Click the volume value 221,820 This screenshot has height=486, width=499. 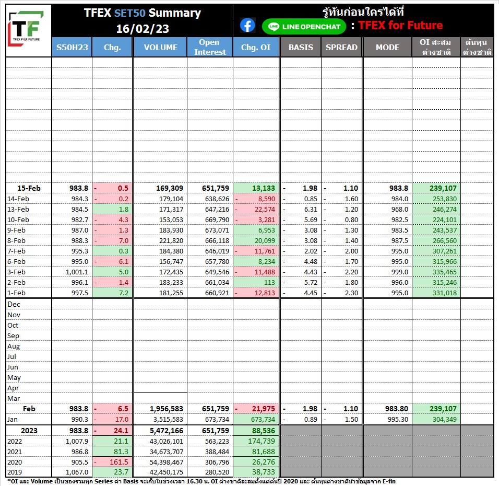(x=171, y=240)
